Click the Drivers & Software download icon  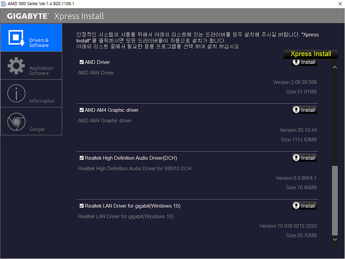pos(16,38)
